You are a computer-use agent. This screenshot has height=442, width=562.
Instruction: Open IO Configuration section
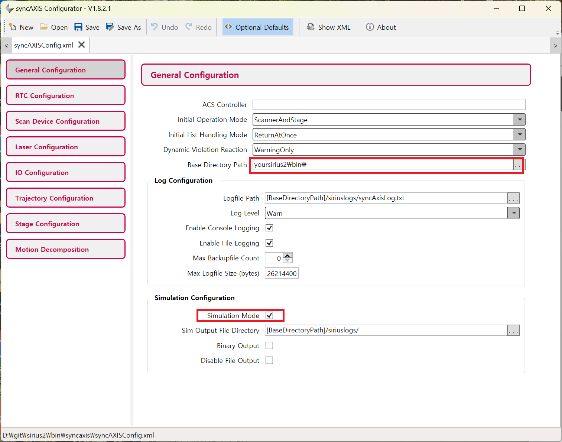pos(66,172)
